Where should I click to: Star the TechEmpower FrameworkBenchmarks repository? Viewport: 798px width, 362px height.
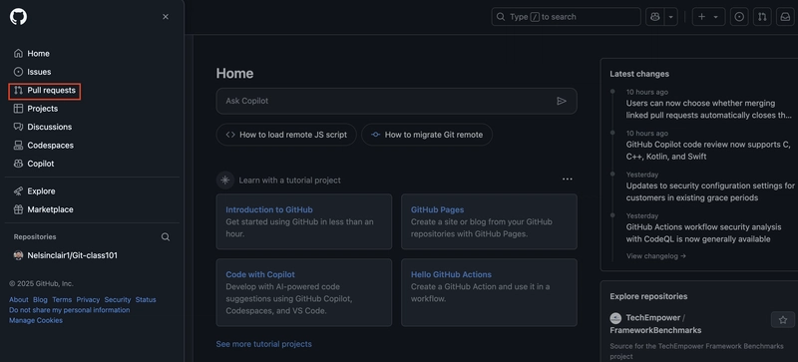pos(783,320)
